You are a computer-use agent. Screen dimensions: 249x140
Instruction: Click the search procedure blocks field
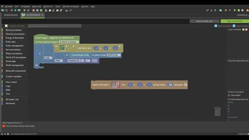tap(55, 26)
